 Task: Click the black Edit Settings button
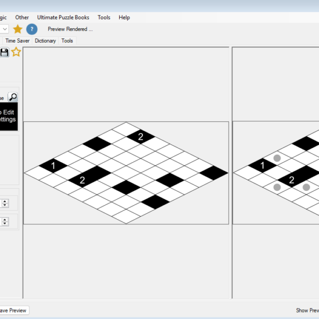[x=8, y=116]
